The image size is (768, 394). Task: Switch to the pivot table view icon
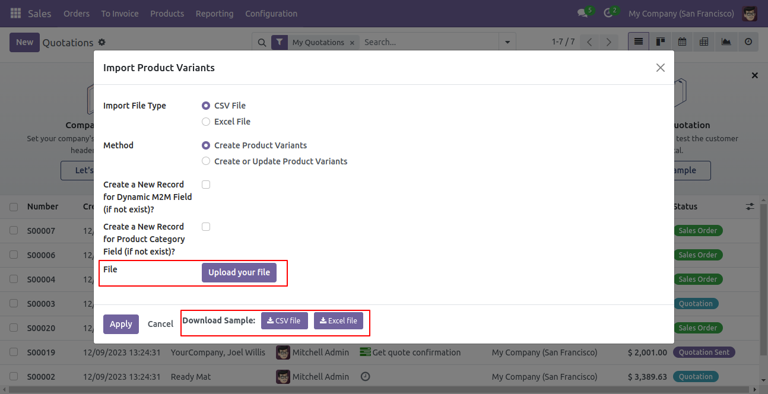pyautogui.click(x=704, y=42)
